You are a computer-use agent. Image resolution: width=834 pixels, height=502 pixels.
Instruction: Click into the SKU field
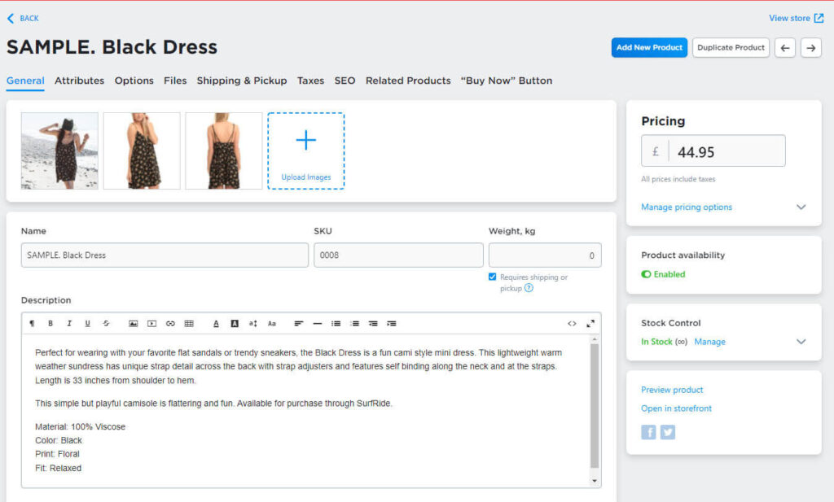398,255
